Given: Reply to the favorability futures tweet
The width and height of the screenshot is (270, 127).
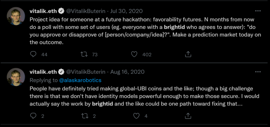Looking at the screenshot, I should point(33,54).
